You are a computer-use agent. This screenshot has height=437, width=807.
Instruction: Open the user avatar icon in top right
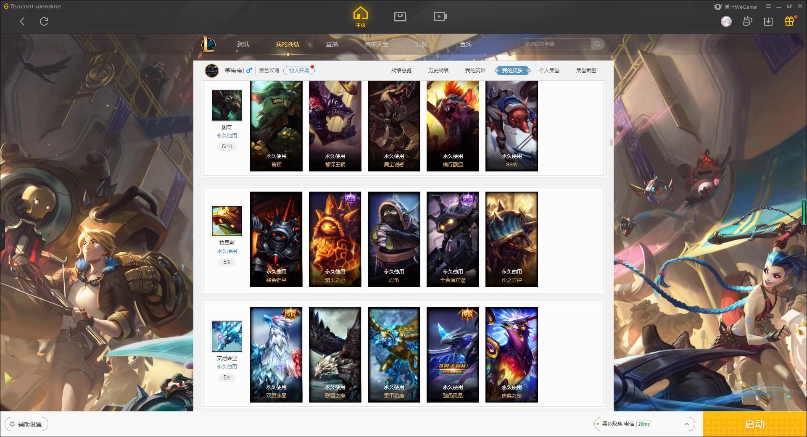pos(726,21)
